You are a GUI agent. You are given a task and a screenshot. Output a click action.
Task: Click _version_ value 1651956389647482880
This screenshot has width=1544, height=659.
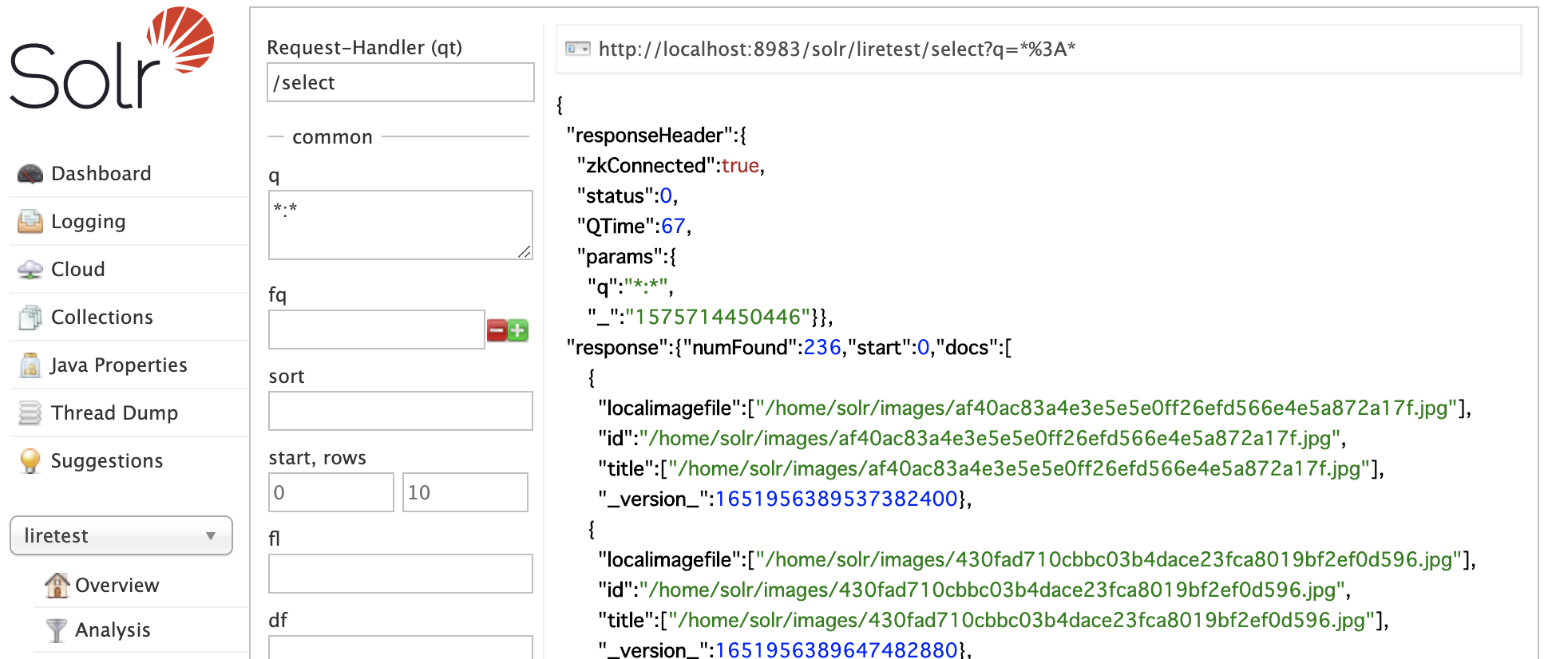point(837,650)
